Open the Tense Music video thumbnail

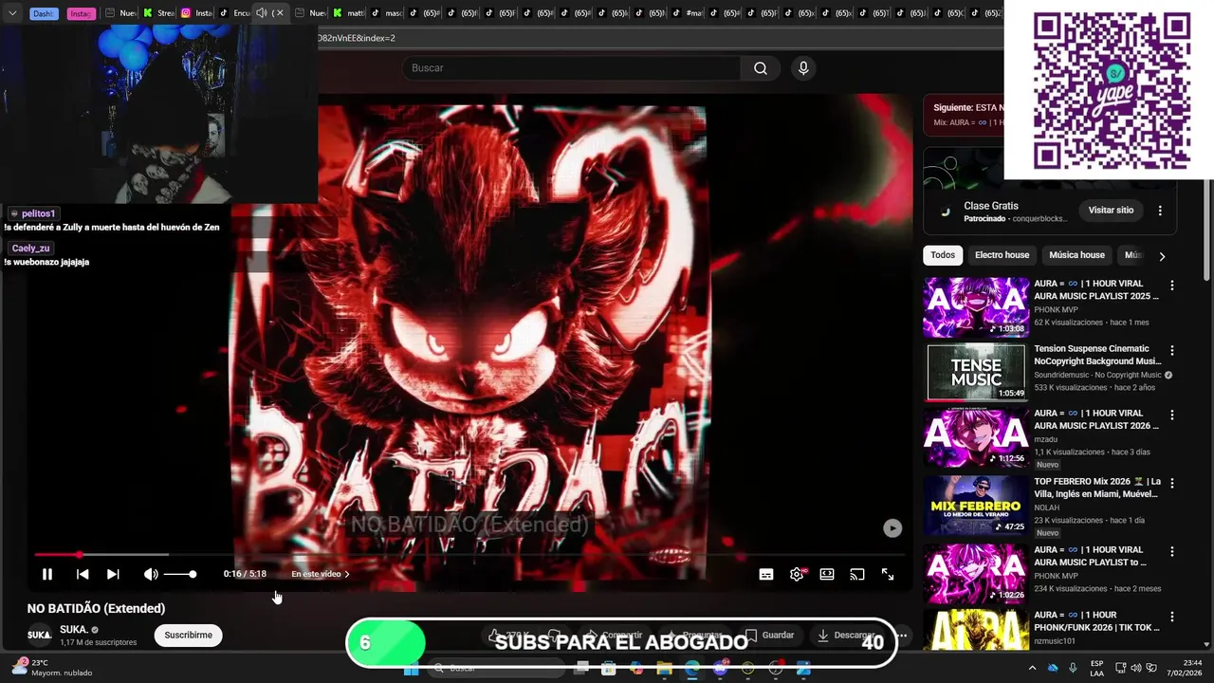976,373
